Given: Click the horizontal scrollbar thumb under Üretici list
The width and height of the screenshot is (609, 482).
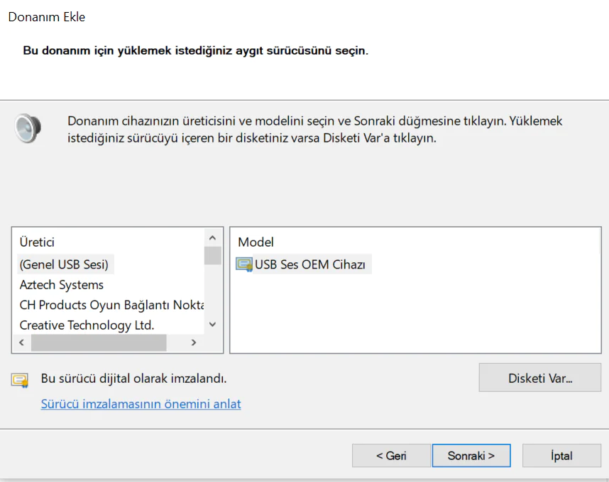Looking at the screenshot, I should 98,343.
